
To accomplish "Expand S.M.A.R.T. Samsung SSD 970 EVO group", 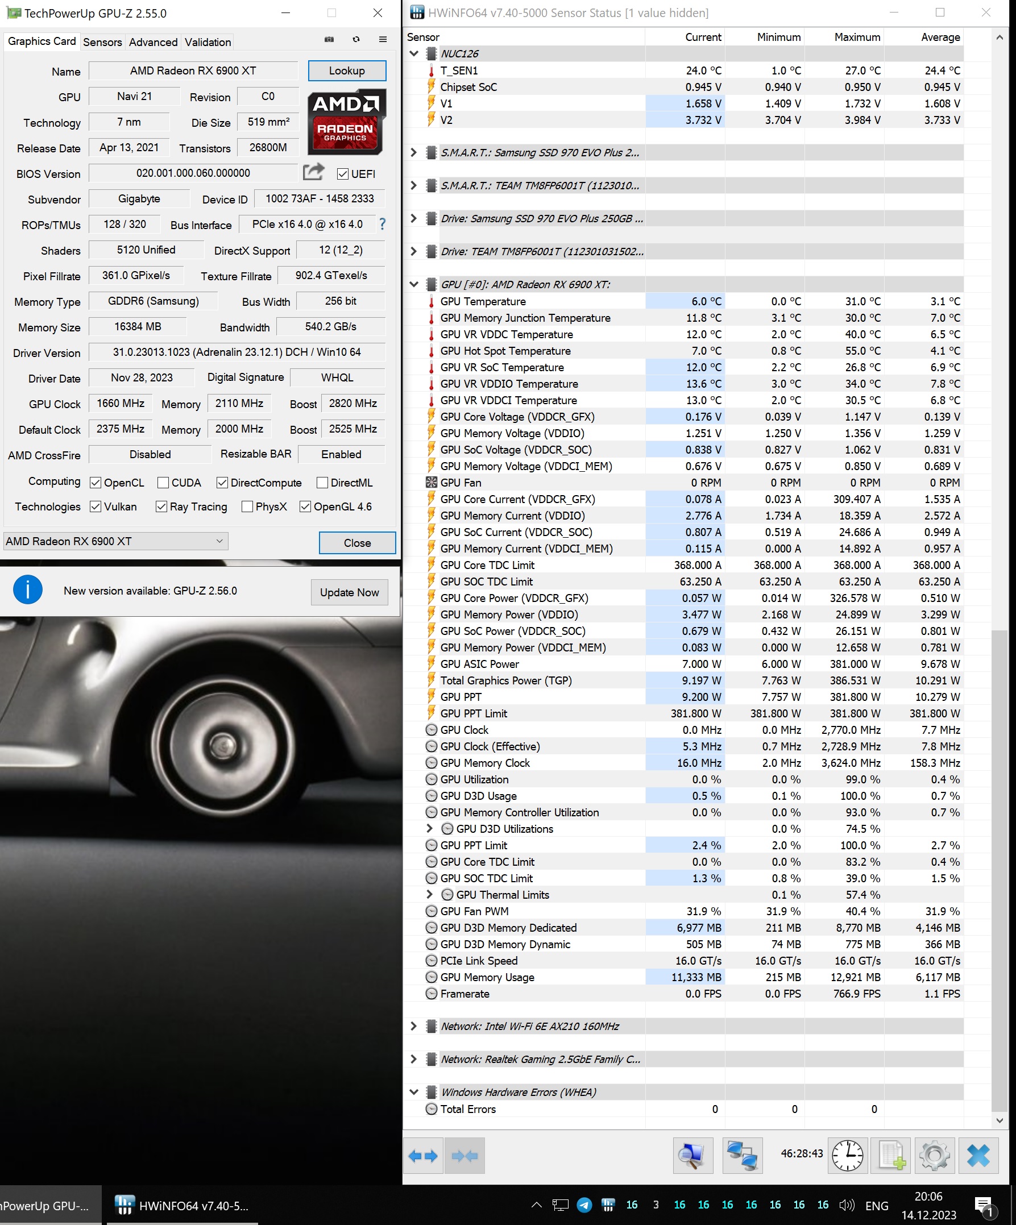I will click(414, 153).
